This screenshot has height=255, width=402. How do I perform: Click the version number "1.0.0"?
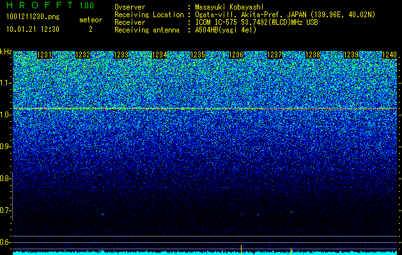click(87, 5)
